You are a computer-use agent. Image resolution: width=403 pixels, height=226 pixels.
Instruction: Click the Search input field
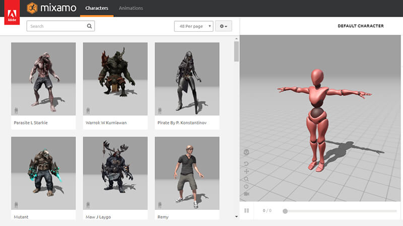pos(60,26)
